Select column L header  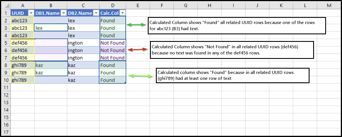click(x=305, y=6)
